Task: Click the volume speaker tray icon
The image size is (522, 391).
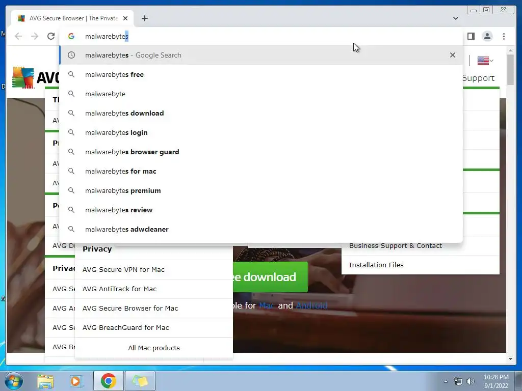Action: point(471,381)
